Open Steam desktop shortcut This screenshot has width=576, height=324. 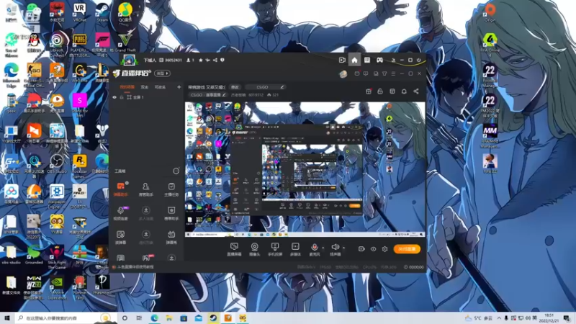point(102,12)
